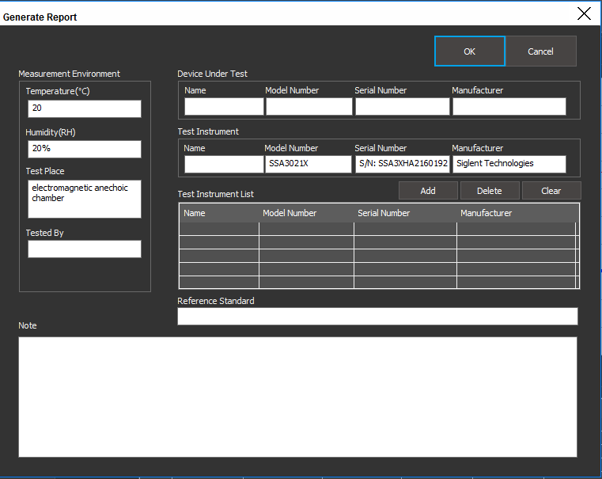602x479 pixels.
Task: Edit the Siglent Technologies manufacturer field
Action: (509, 164)
